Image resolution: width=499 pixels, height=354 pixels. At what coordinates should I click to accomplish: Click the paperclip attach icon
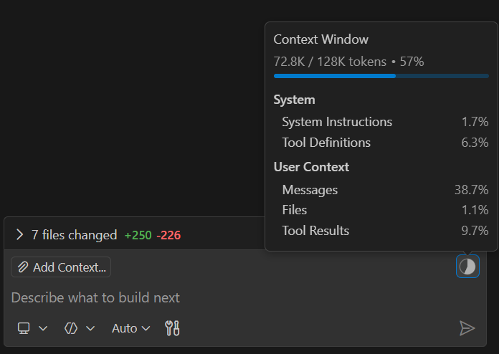click(23, 267)
